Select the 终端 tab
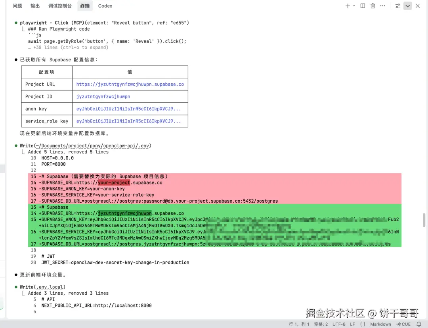The image size is (428, 328). 85,6
